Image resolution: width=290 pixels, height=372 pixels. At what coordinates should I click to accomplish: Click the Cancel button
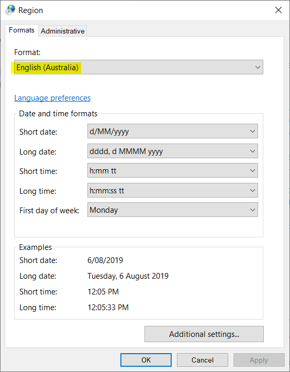(203, 360)
